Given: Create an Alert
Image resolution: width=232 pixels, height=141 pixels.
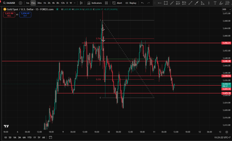Looking at the screenshot, I should 117,3.
